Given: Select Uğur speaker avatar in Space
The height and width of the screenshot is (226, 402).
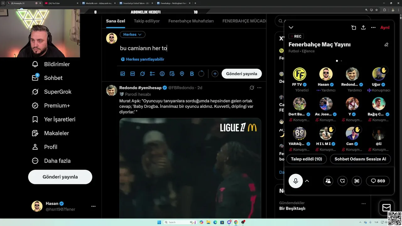Looking at the screenshot, I should pos(378,74).
